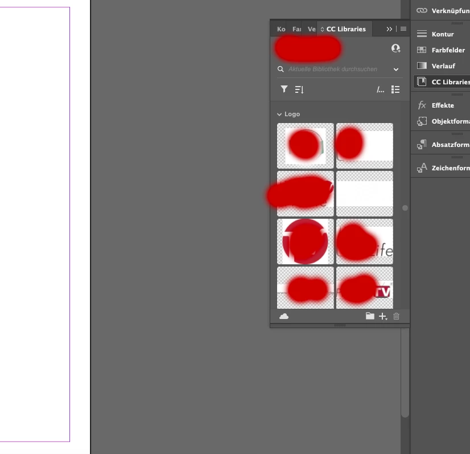Select the blank white logo thumbnail
Image resolution: width=470 pixels, height=454 pixels.
coord(365,194)
